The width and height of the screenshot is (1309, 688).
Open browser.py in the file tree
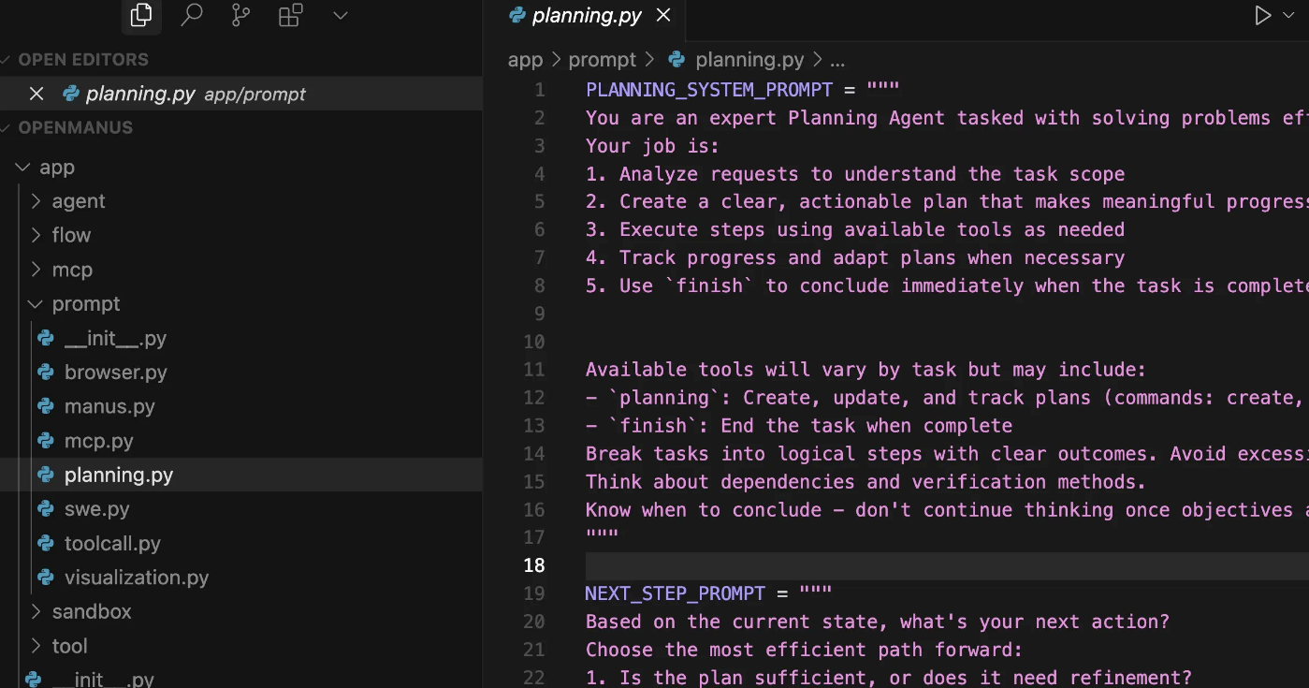click(x=115, y=373)
